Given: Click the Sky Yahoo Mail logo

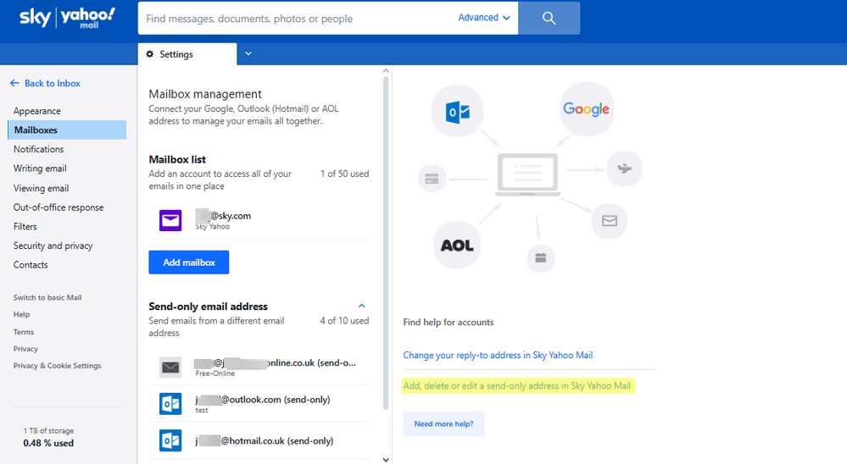Looking at the screenshot, I should (x=68, y=17).
